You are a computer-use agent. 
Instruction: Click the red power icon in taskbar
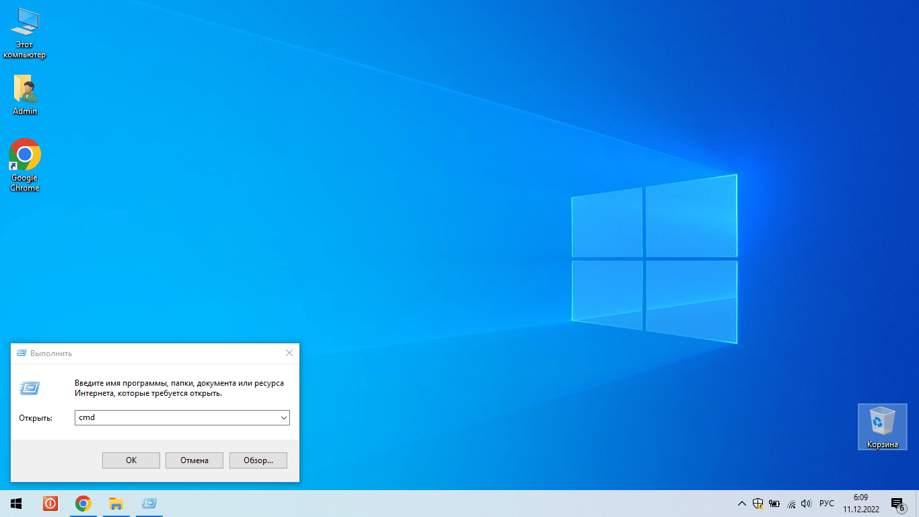[50, 504]
